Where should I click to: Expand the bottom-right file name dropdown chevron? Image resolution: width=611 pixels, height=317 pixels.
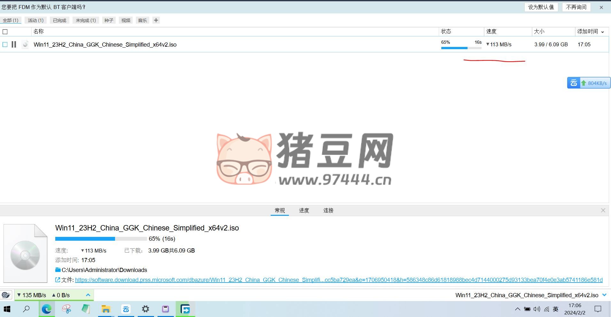click(x=604, y=295)
